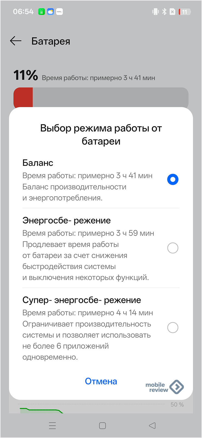Viewport: 202px width, 438px height.
Task: Tap Отмена to cancel the dialog
Action: (101, 381)
